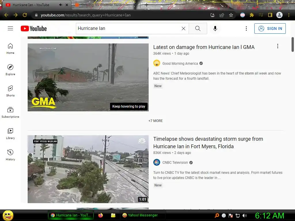Open Home in the sidebar
295x221 pixels.
(10, 49)
